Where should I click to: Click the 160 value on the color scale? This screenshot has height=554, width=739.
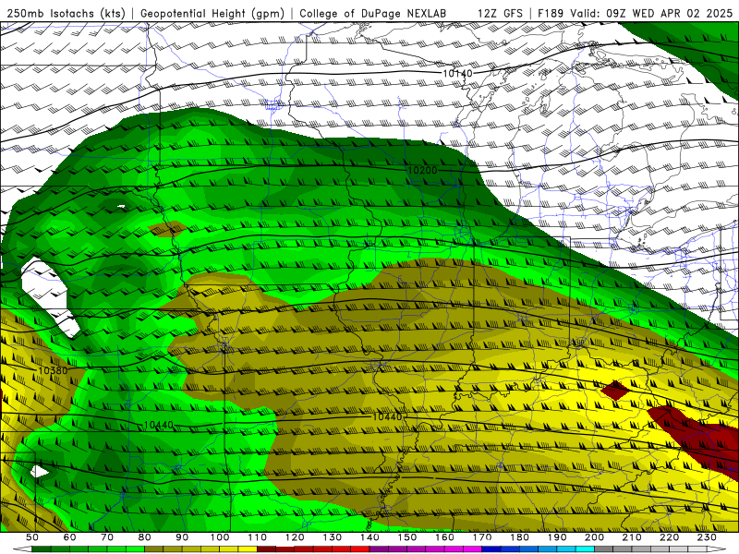[x=444, y=537]
